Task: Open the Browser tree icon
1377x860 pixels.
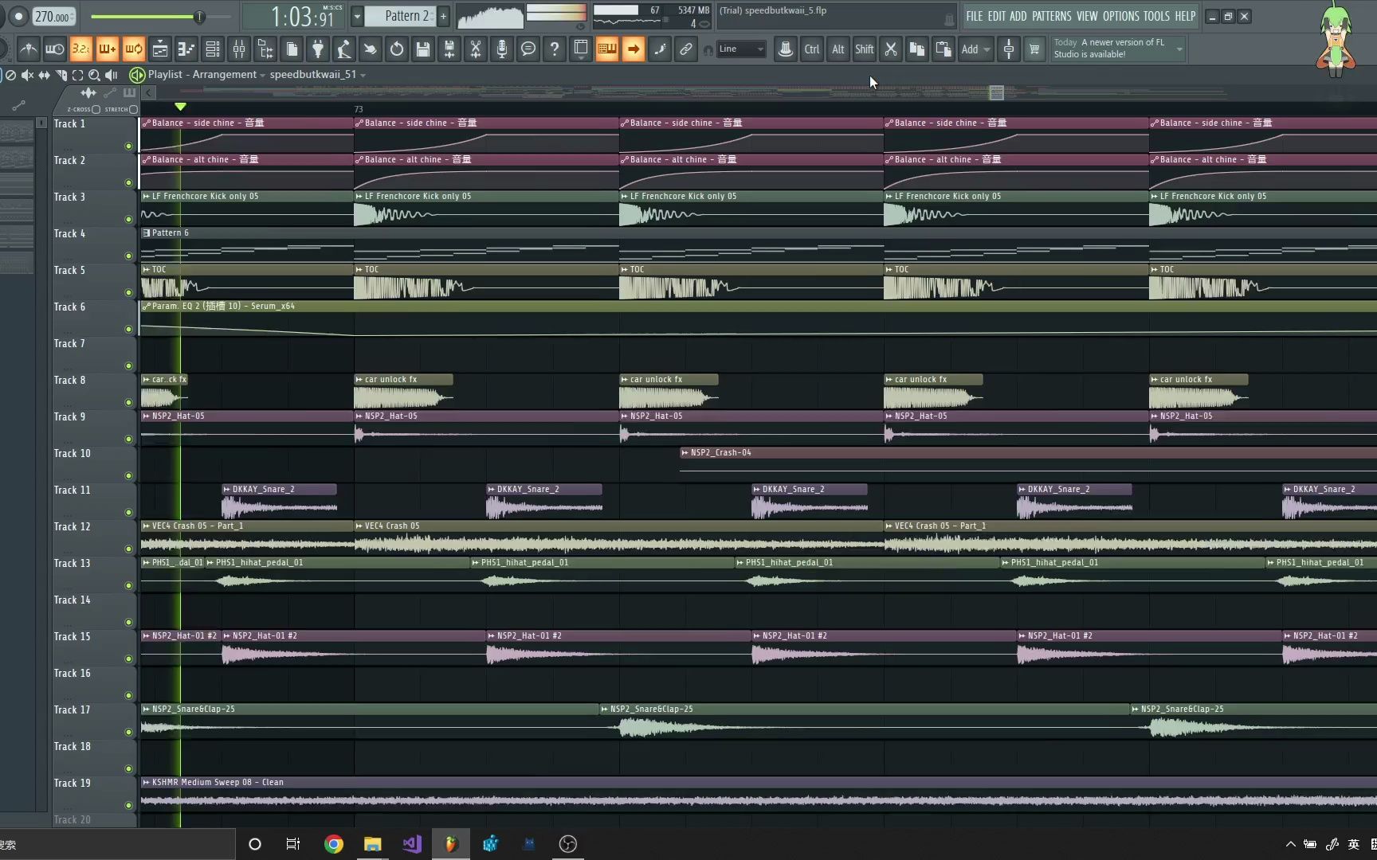Action: [265, 49]
